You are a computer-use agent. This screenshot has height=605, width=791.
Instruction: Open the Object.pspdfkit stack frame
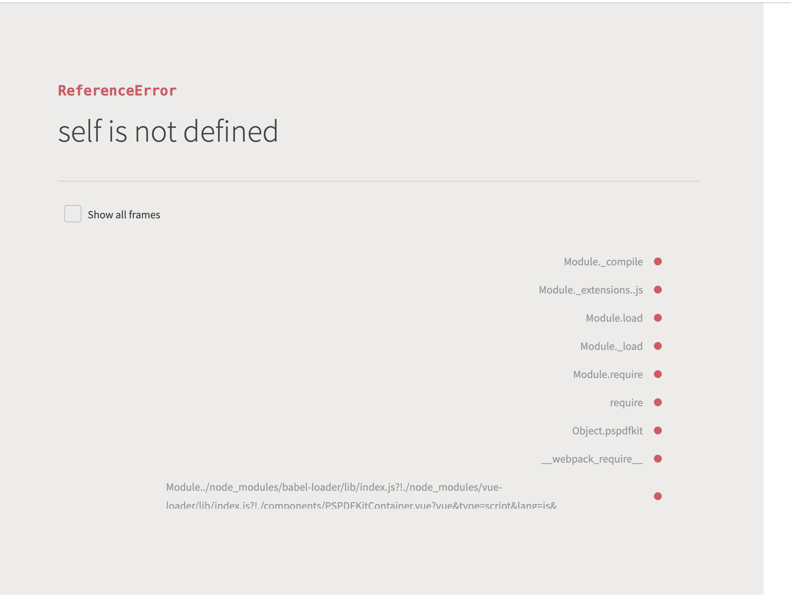607,430
